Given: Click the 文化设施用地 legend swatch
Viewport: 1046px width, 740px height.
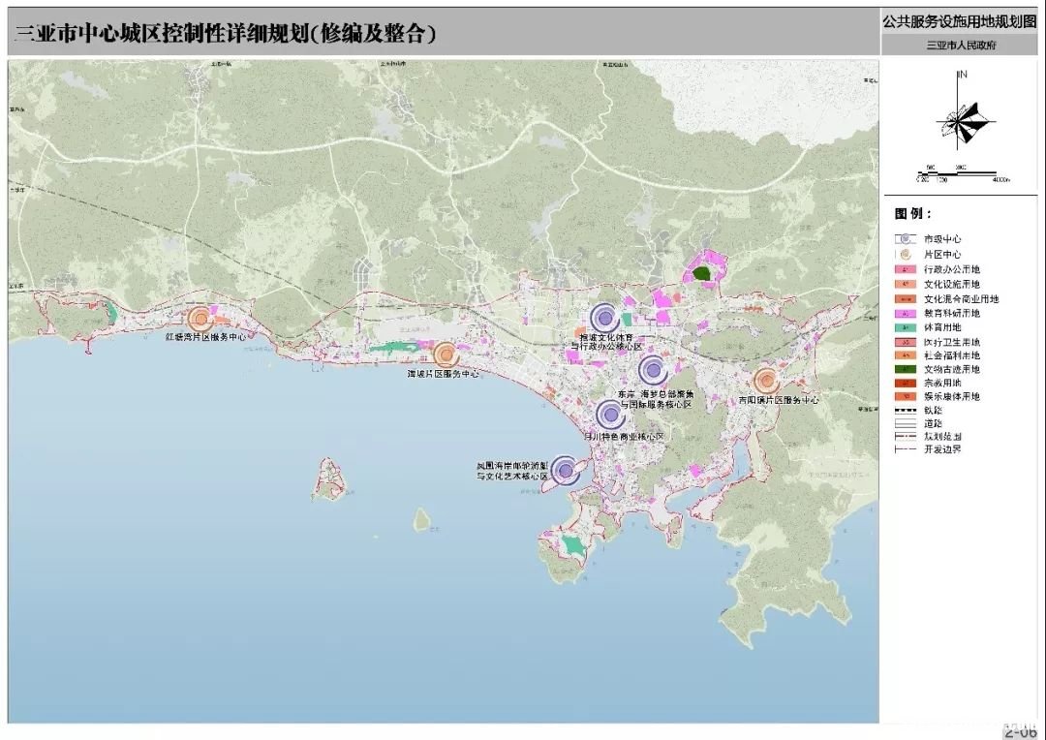Looking at the screenshot, I should point(906,284).
